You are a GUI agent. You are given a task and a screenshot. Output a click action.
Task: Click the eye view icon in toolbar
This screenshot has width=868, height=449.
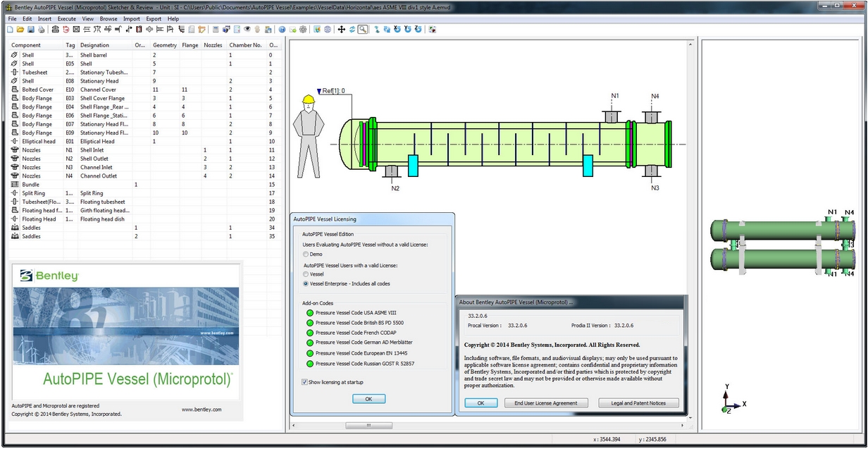click(247, 30)
